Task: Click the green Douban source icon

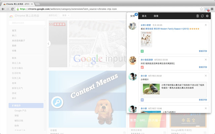Action: [142, 51]
